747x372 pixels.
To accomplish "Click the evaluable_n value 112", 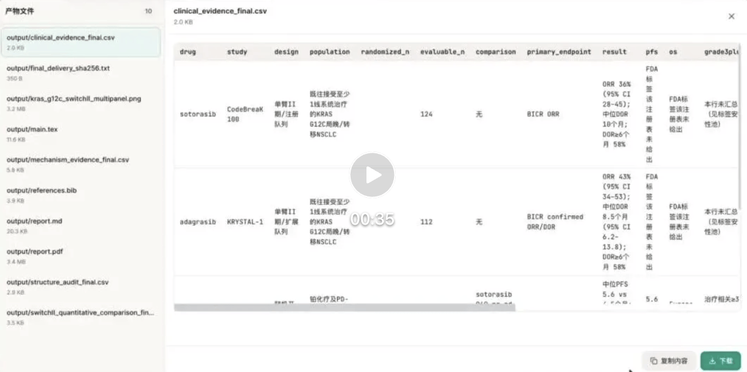I will click(426, 222).
